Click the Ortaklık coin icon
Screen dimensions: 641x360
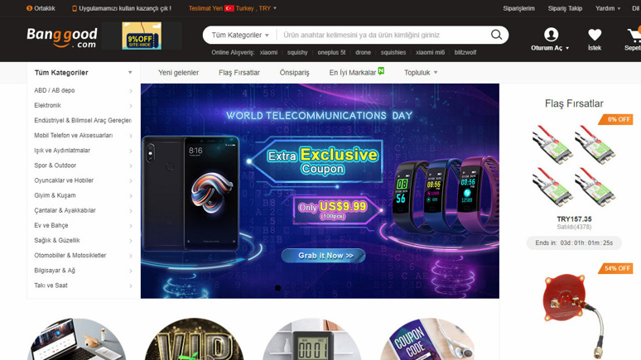(29, 8)
